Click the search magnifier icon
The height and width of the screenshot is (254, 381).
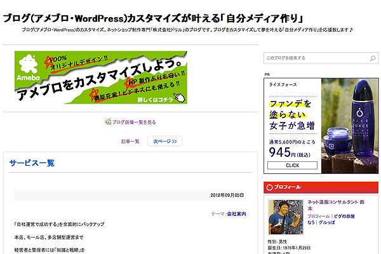click(x=373, y=58)
